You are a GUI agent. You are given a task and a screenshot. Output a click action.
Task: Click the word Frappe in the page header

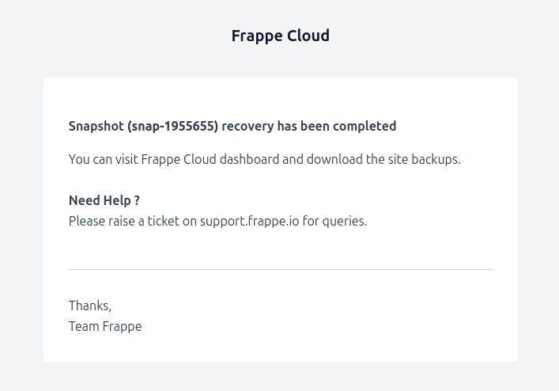[257, 36]
